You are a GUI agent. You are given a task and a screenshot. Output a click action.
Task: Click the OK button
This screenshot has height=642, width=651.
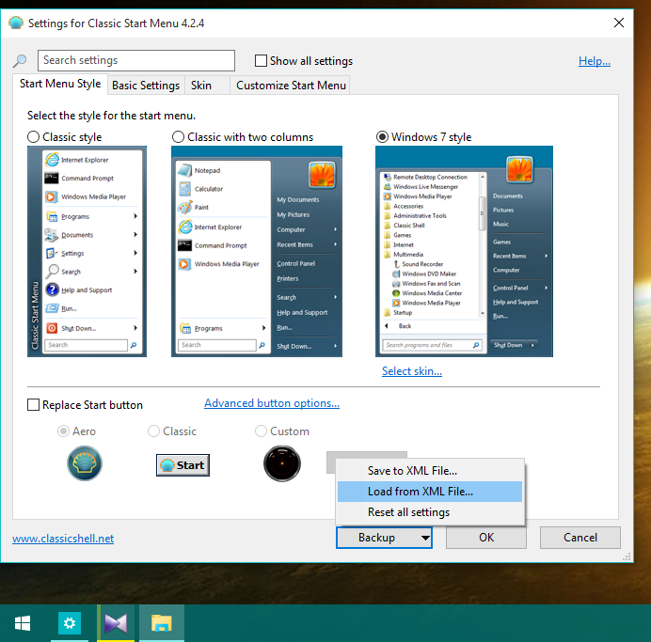[486, 538]
